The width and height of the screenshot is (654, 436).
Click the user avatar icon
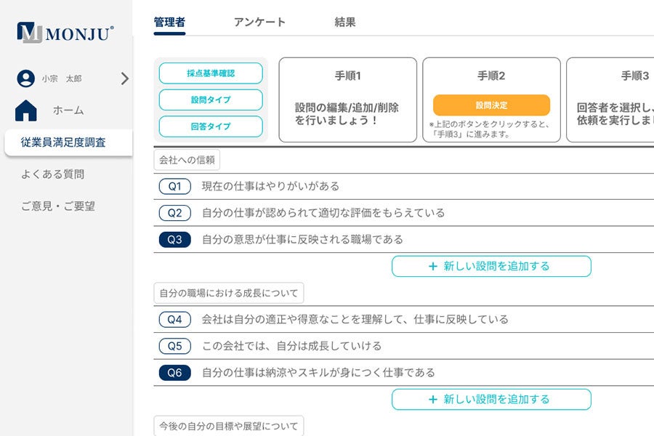[x=26, y=78]
